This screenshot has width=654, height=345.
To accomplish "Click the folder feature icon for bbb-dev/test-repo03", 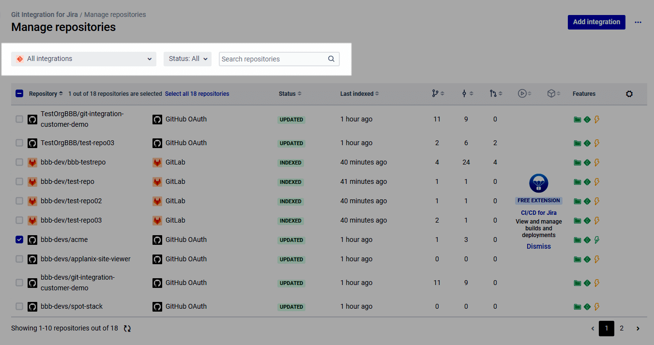I will click(x=577, y=221).
